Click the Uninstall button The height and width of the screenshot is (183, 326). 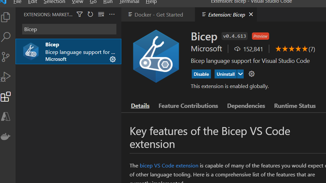pos(225,74)
